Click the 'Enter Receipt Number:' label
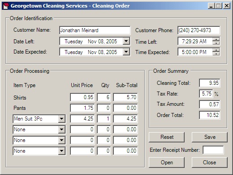This screenshot has width=233, height=175. click(x=175, y=150)
